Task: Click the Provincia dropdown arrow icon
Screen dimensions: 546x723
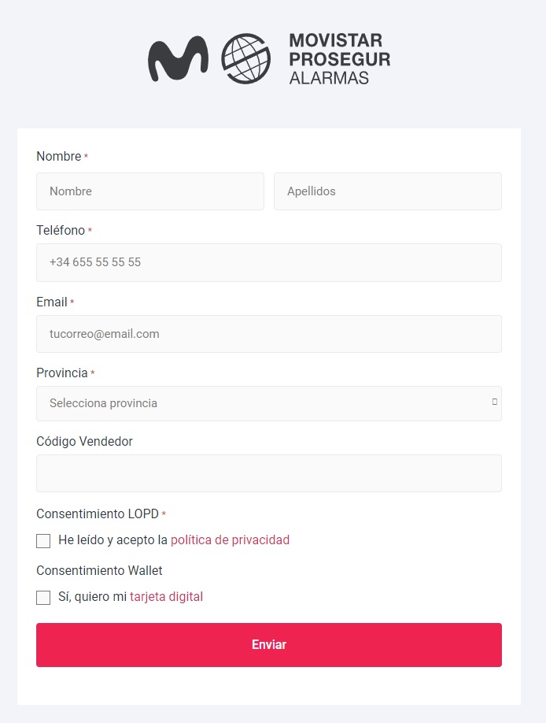Action: 494,402
